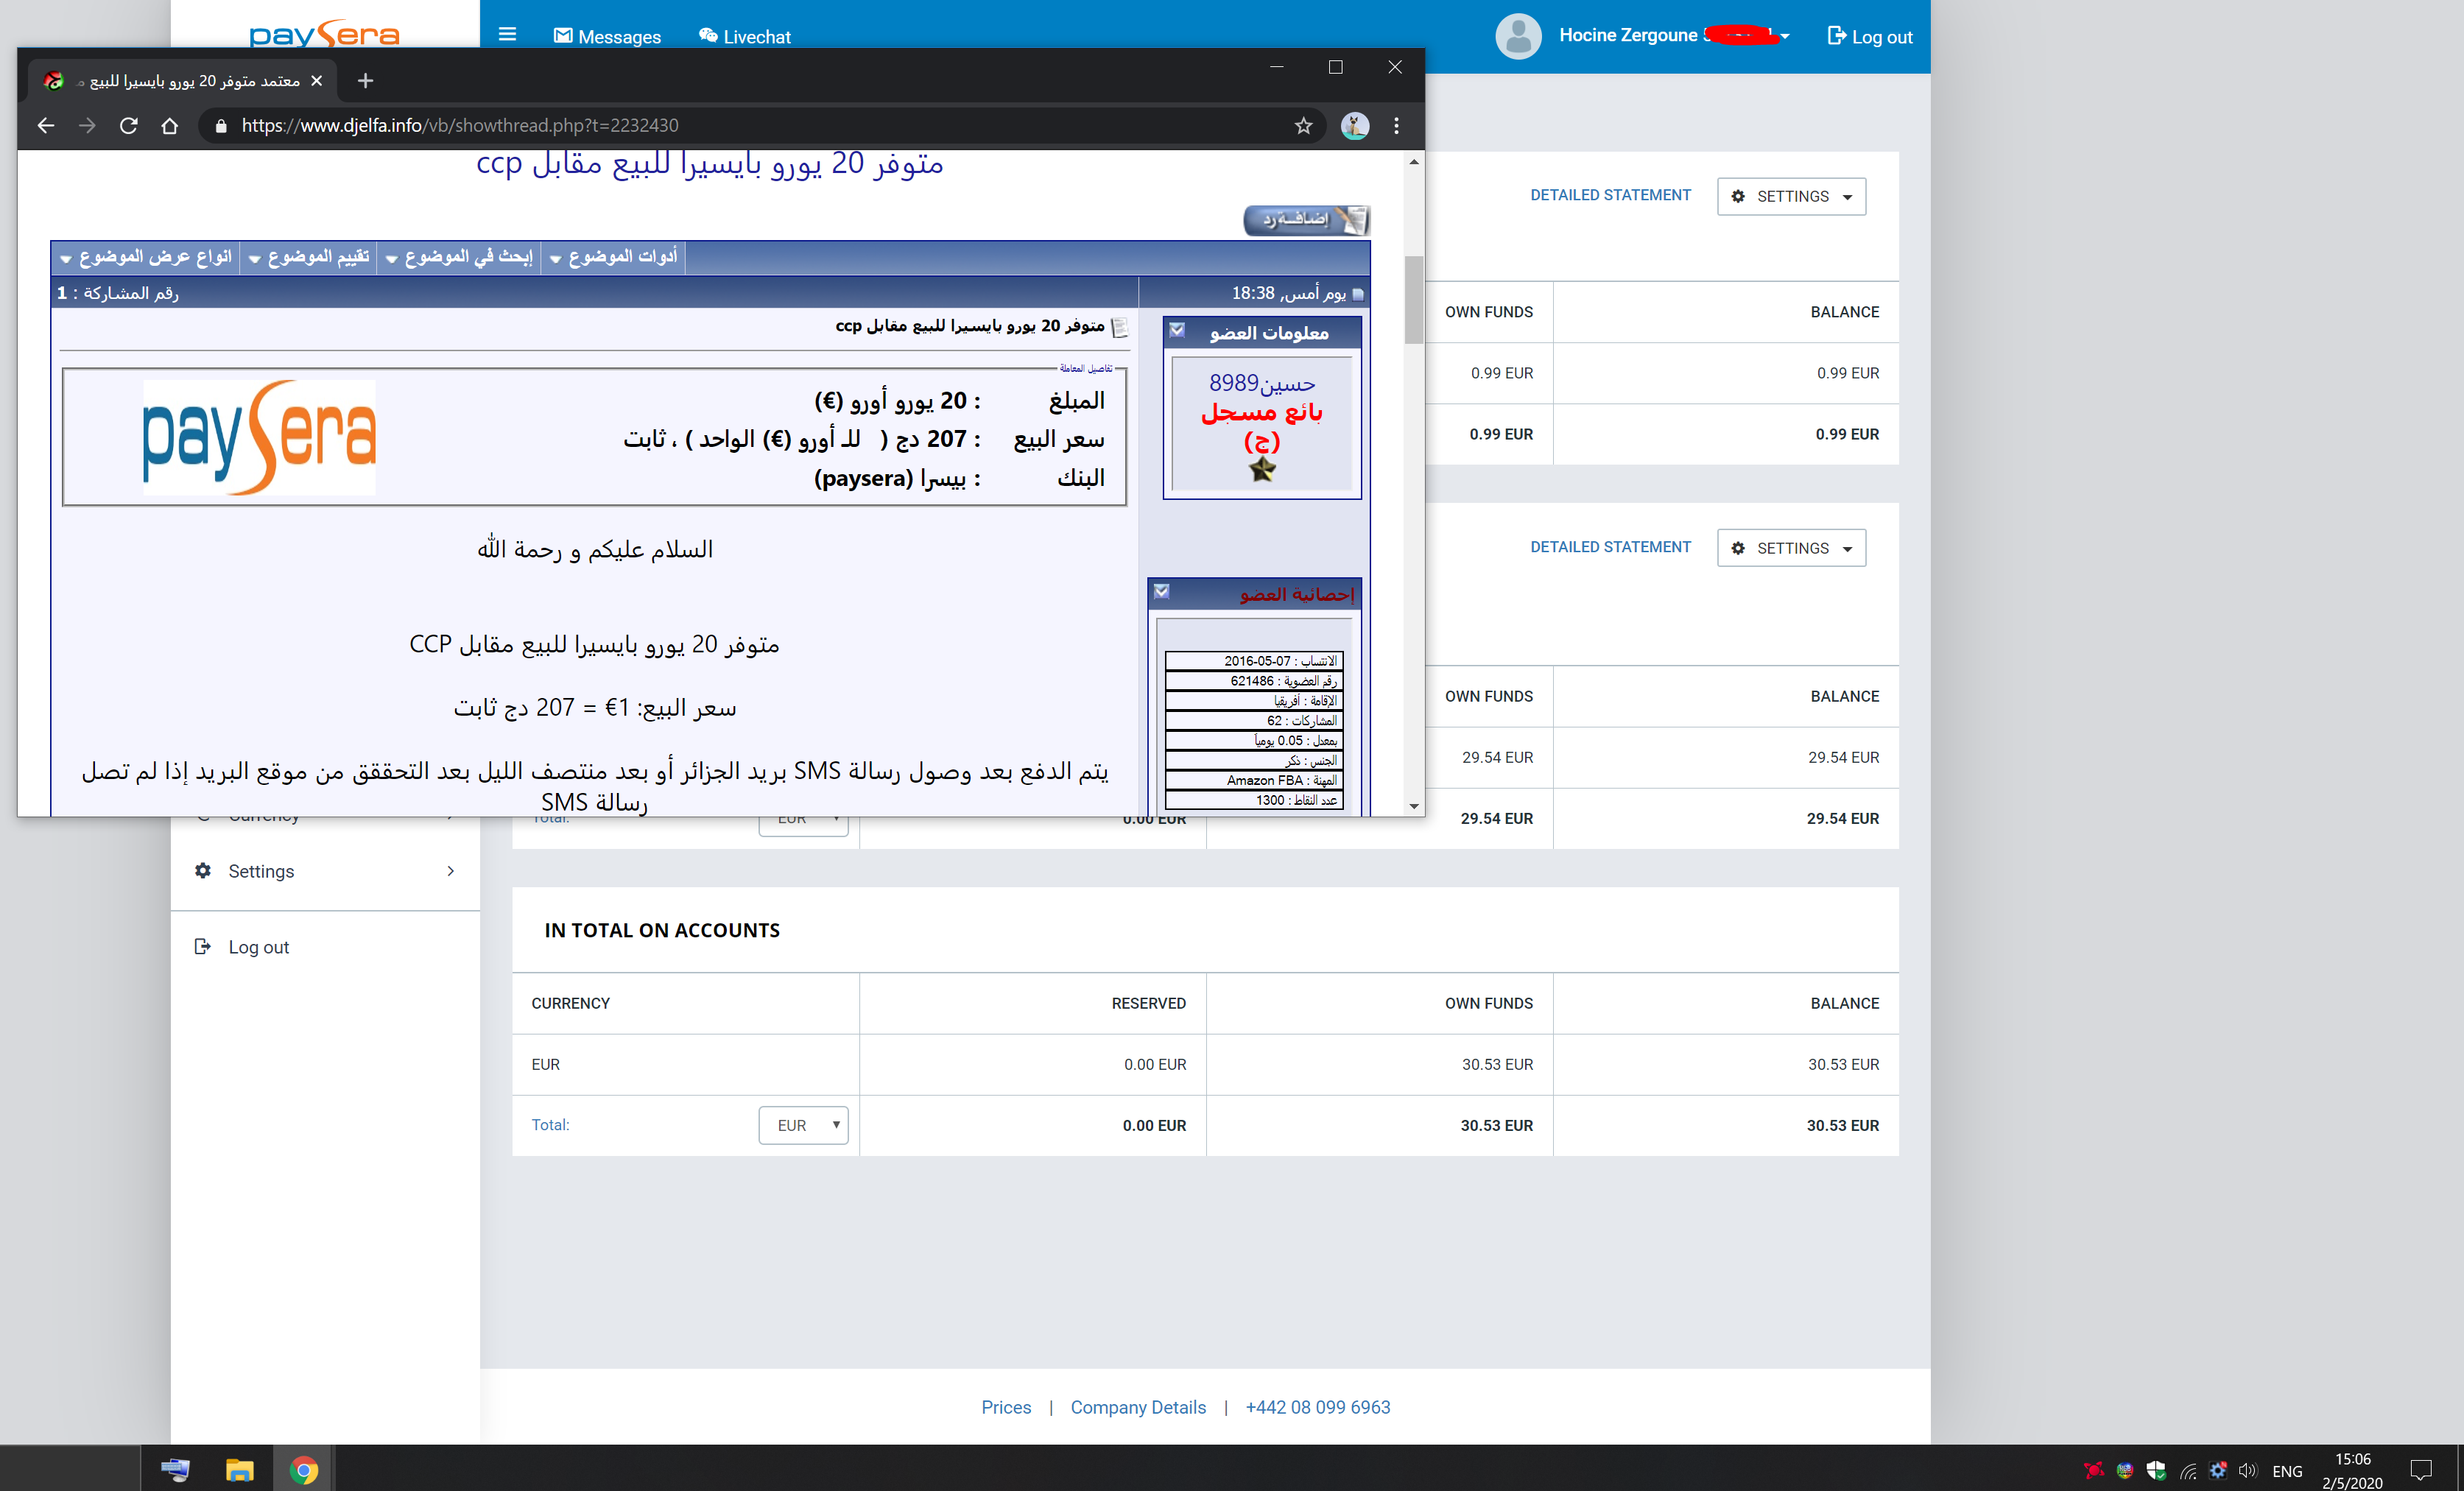Open the تقييم الموضوع rating menu
This screenshot has height=1491, width=2464.
pos(309,257)
